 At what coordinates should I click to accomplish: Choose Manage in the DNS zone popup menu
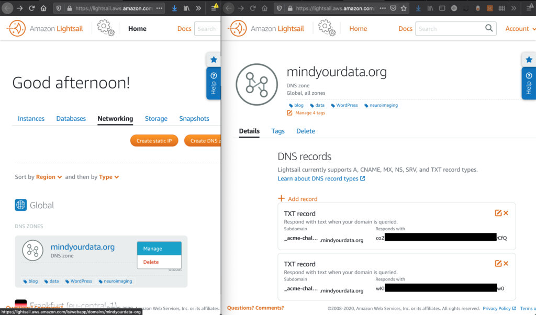point(159,249)
